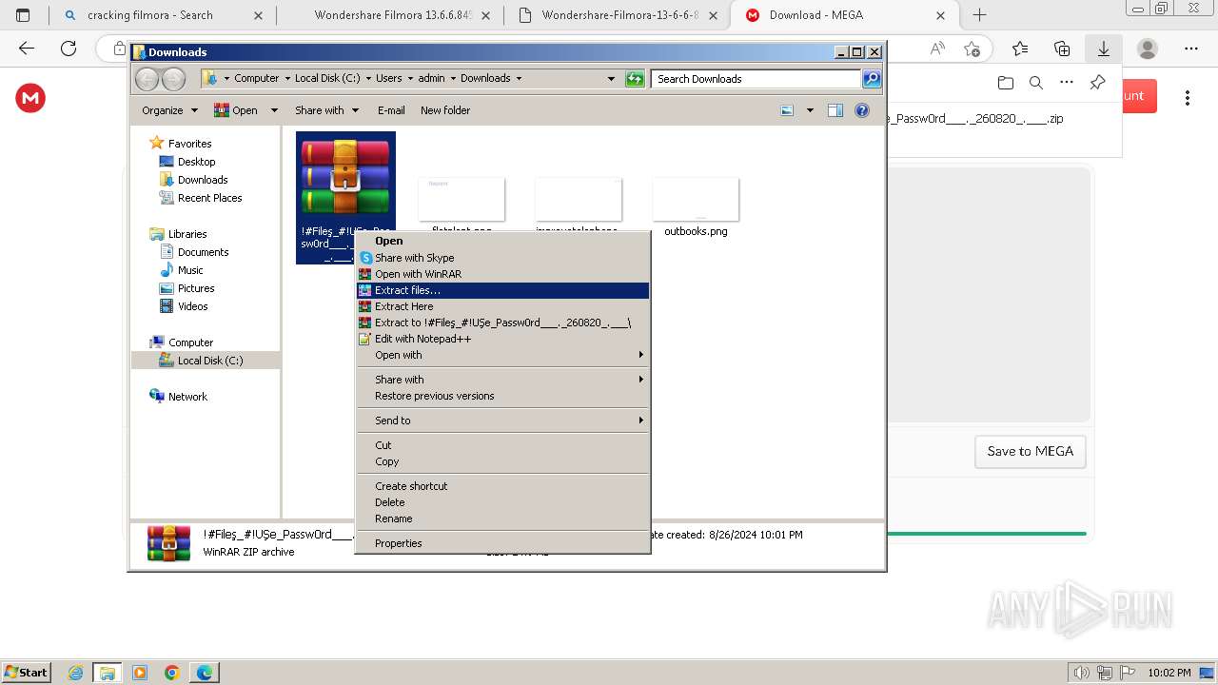Click New folder in Explorer toolbar

pyautogui.click(x=445, y=110)
